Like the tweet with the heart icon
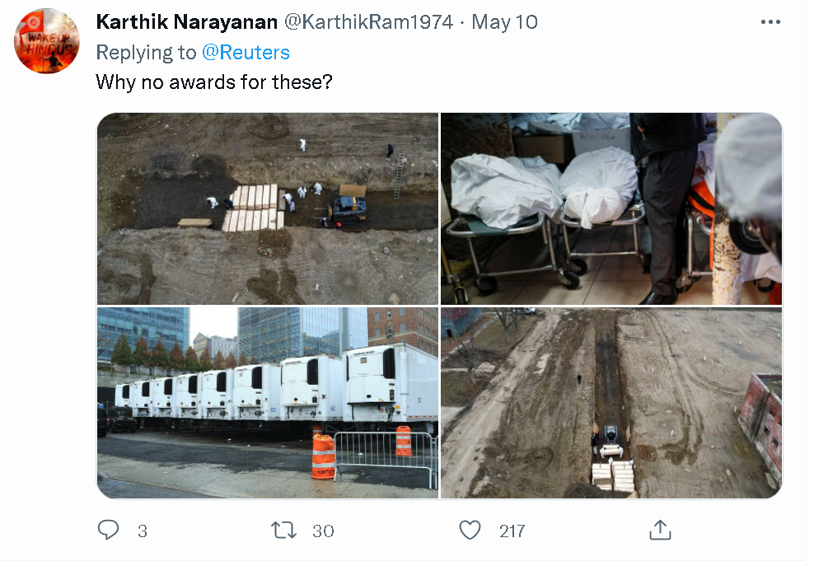This screenshot has width=814, height=566. click(470, 530)
